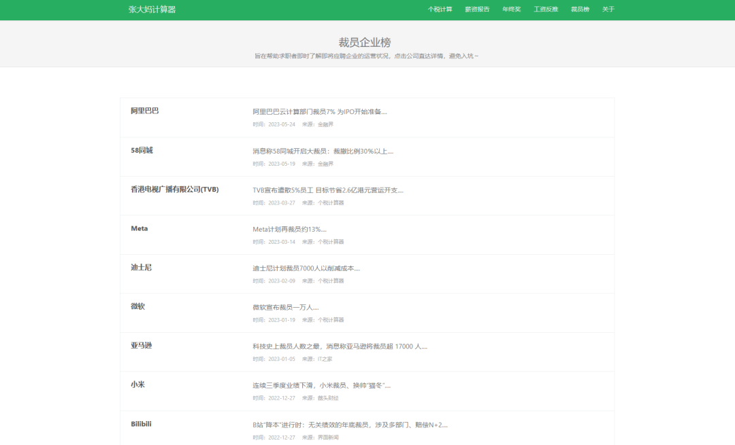Open 香港电视广播有限公司(TVB) company entry
735x445 pixels.
click(174, 190)
